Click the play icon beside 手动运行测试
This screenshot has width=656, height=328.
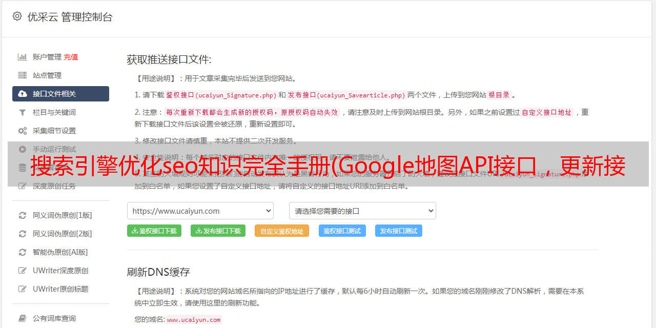[23, 149]
